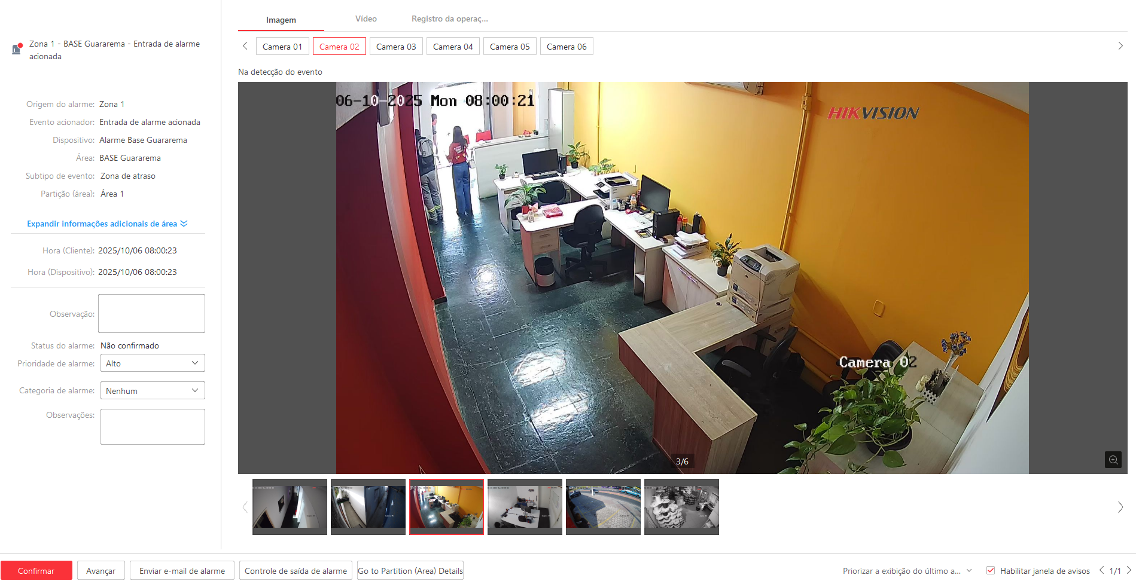This screenshot has height=581, width=1136.
Task: Expand informações adicionais de área
Action: (107, 224)
